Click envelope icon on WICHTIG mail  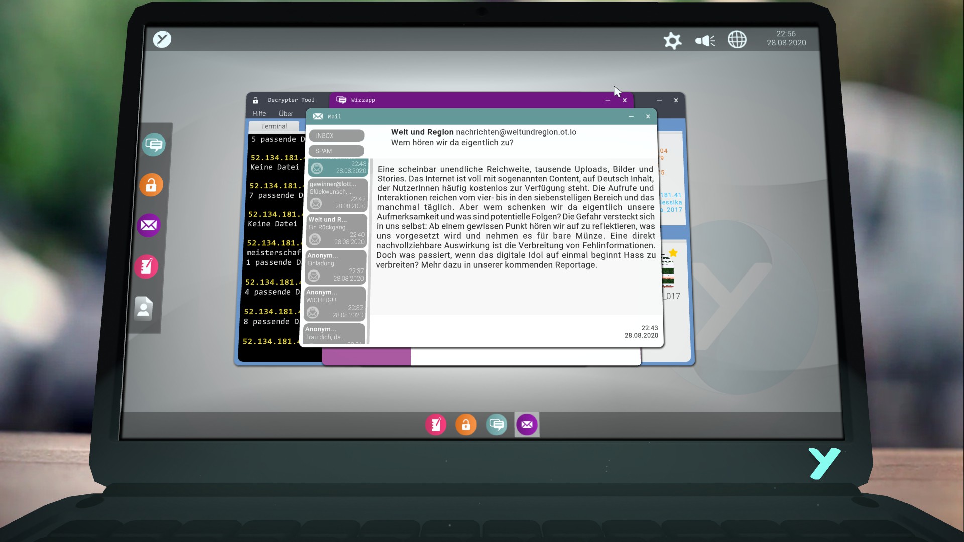(313, 313)
